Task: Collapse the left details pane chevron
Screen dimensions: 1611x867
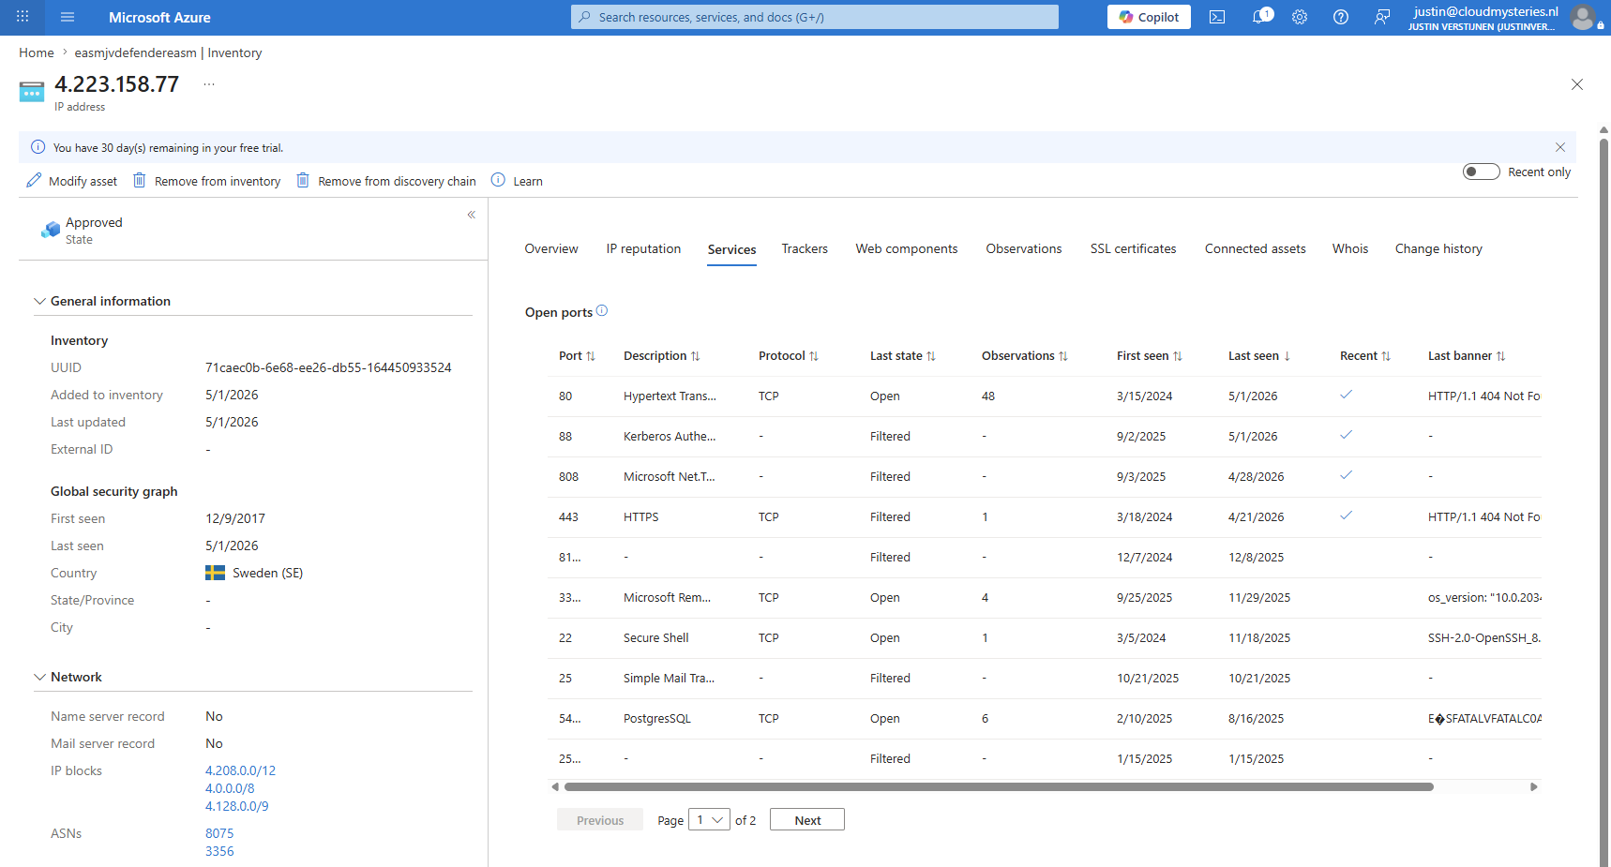Action: (472, 215)
